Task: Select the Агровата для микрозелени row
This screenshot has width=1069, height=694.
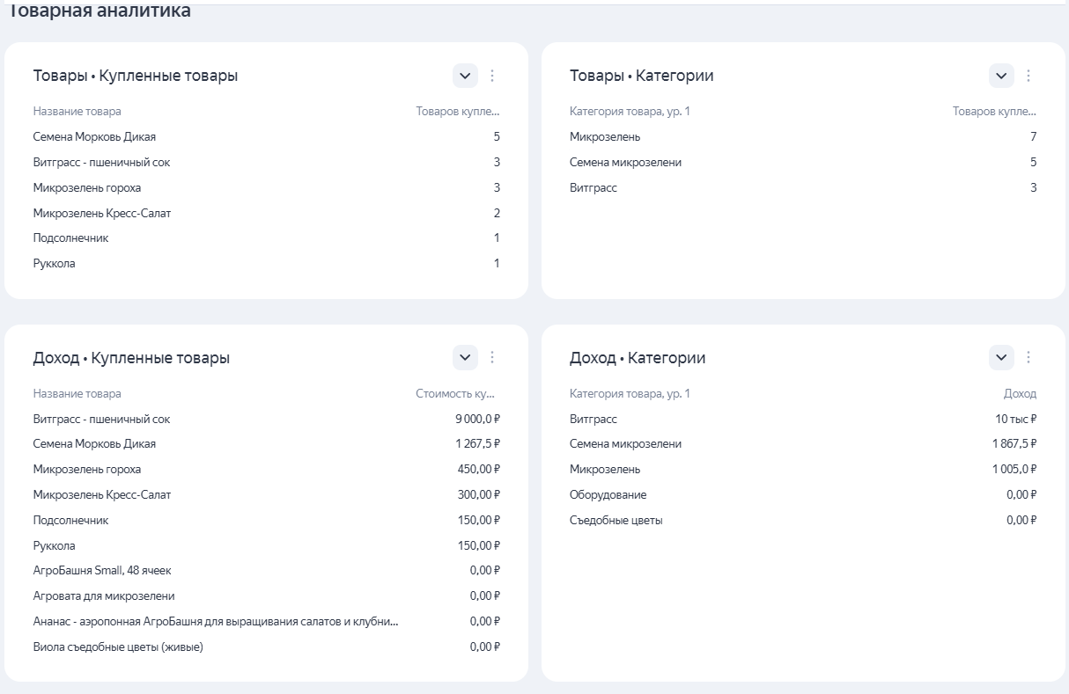Action: point(104,595)
